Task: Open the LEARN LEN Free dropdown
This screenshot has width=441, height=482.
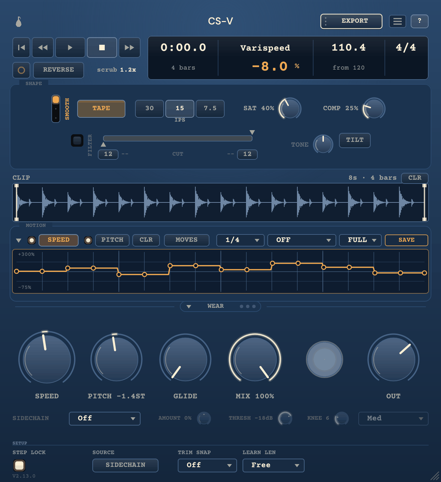Action: 274,465
